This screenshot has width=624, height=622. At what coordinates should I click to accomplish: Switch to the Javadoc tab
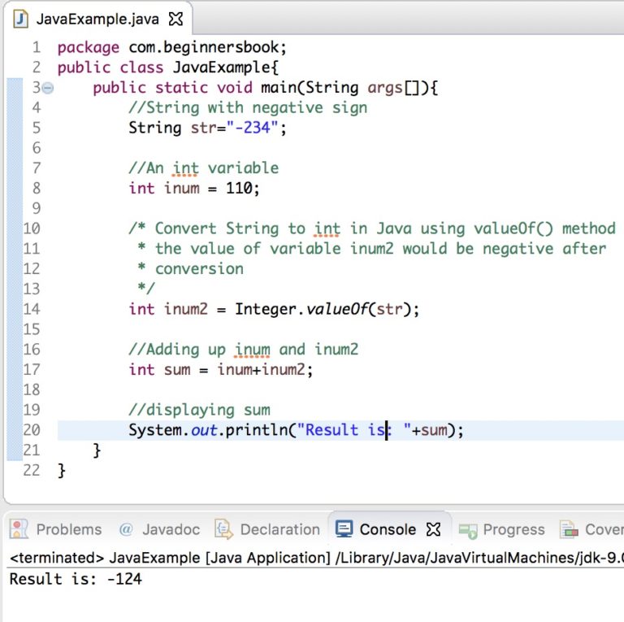click(171, 529)
